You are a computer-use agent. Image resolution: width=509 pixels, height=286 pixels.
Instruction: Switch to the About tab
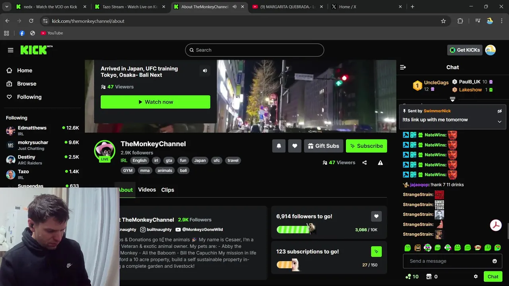(126, 190)
